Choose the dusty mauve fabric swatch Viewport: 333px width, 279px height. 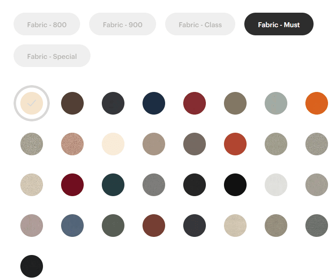(32, 226)
